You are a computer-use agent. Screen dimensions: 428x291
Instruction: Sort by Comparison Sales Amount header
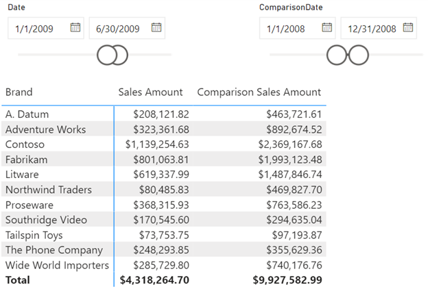point(259,92)
